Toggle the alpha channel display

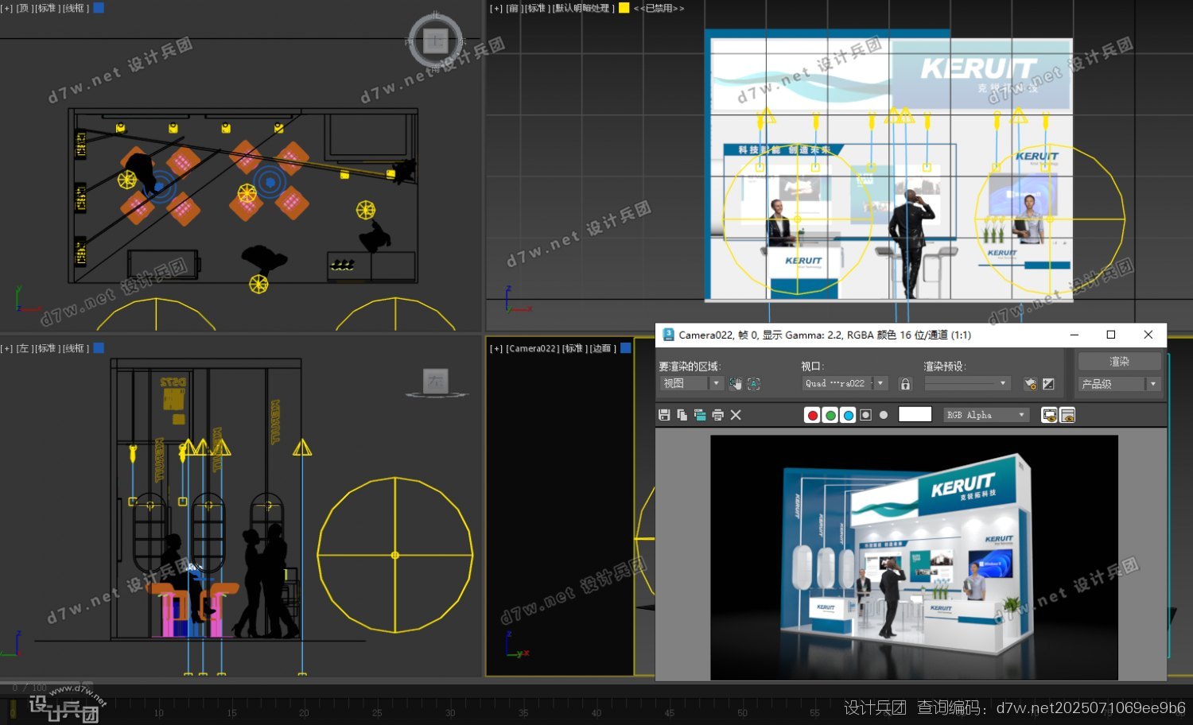point(866,415)
